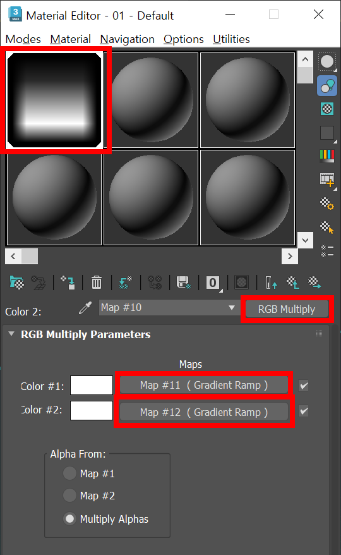Click the Make Preview film icon
341x555 pixels.
(x=327, y=180)
